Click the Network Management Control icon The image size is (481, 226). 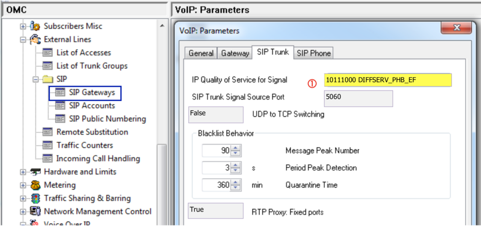click(x=35, y=212)
